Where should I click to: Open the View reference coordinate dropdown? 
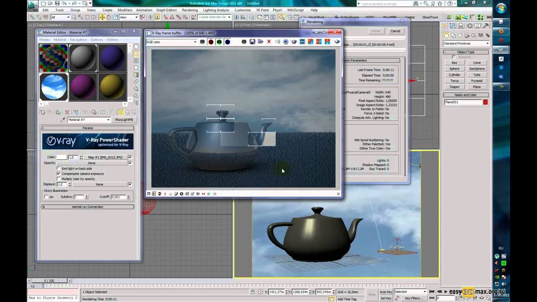click(129, 17)
